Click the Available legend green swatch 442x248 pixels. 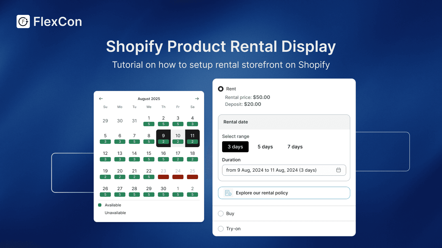[x=100, y=205]
